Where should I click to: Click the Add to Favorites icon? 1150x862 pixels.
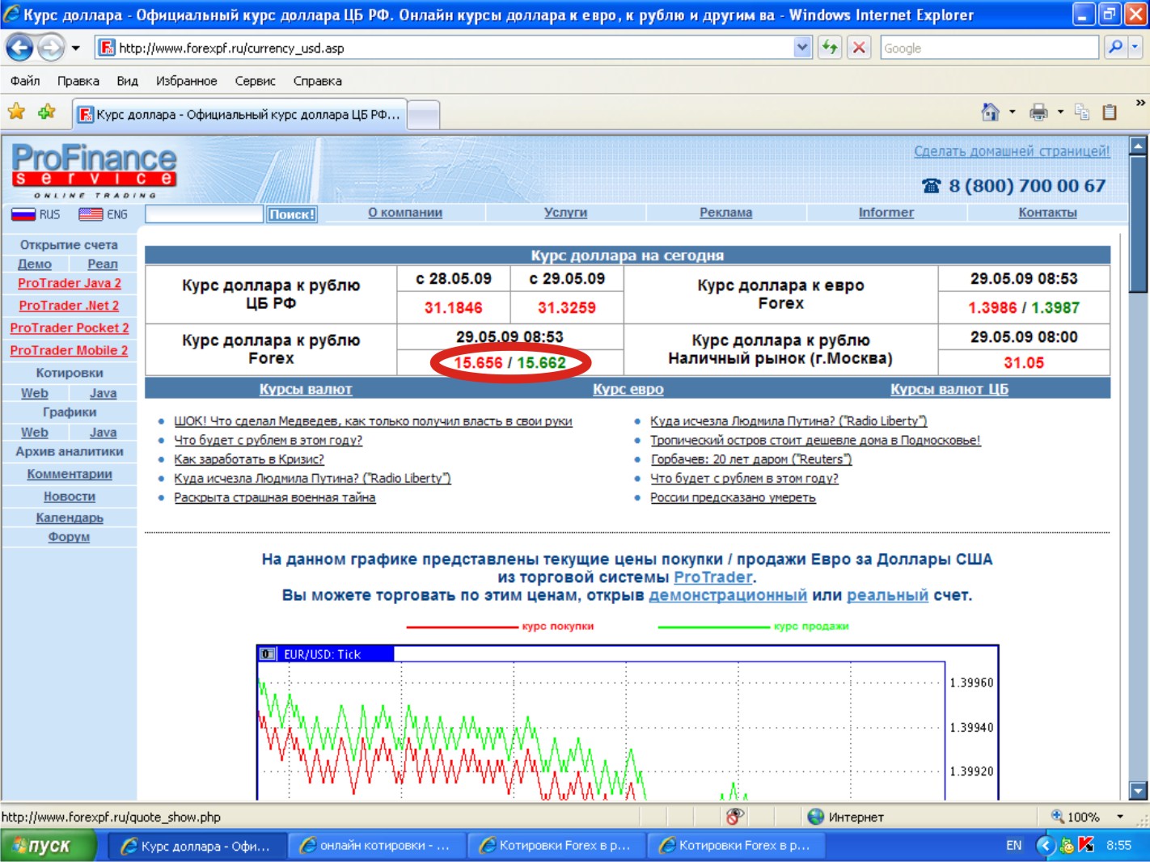click(47, 112)
